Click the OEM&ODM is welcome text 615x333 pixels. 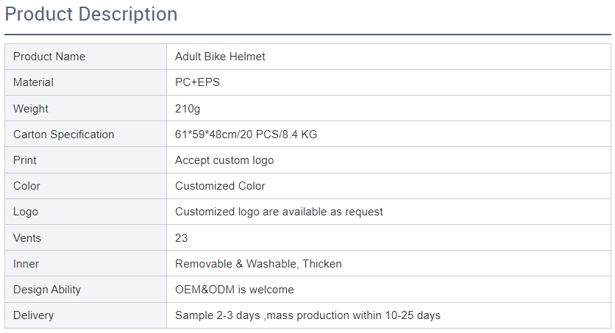click(235, 290)
